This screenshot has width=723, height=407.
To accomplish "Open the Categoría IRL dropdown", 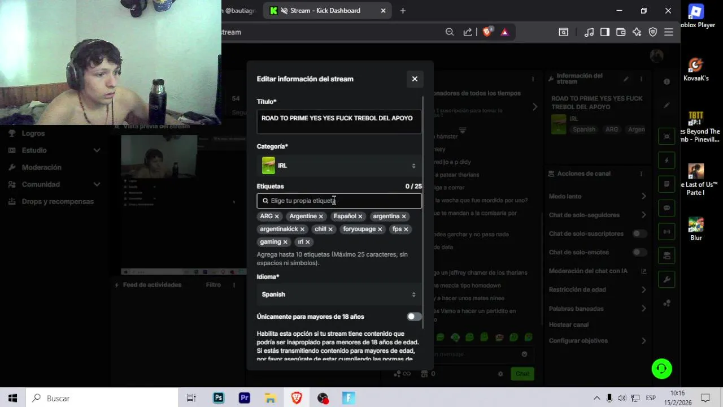I will tap(339, 166).
